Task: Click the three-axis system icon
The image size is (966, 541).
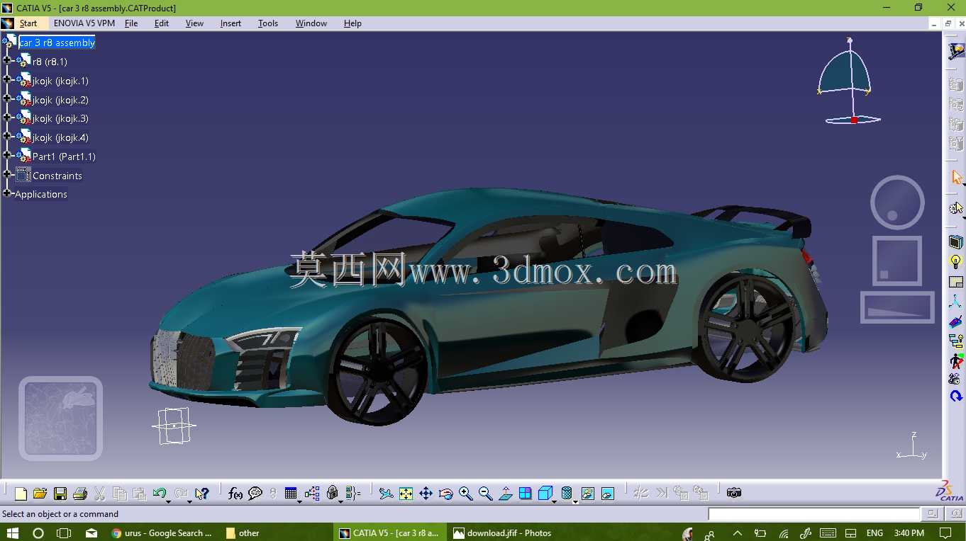Action: point(956,302)
